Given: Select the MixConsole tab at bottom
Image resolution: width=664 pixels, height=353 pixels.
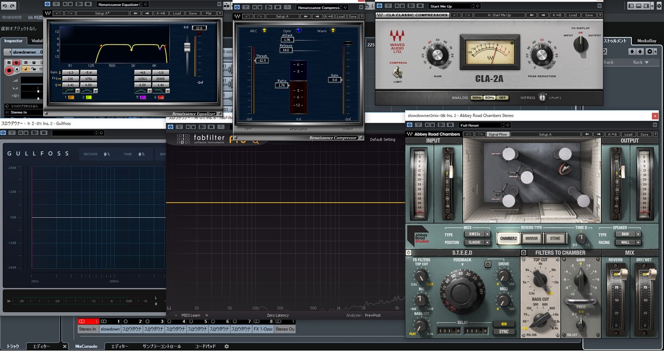Looking at the screenshot, I should click(x=87, y=346).
